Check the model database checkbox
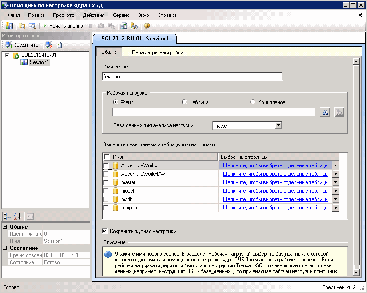The width and height of the screenshot is (367, 293). click(106, 191)
